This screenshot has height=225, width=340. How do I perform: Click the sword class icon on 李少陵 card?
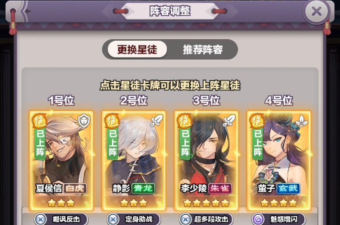229,120
